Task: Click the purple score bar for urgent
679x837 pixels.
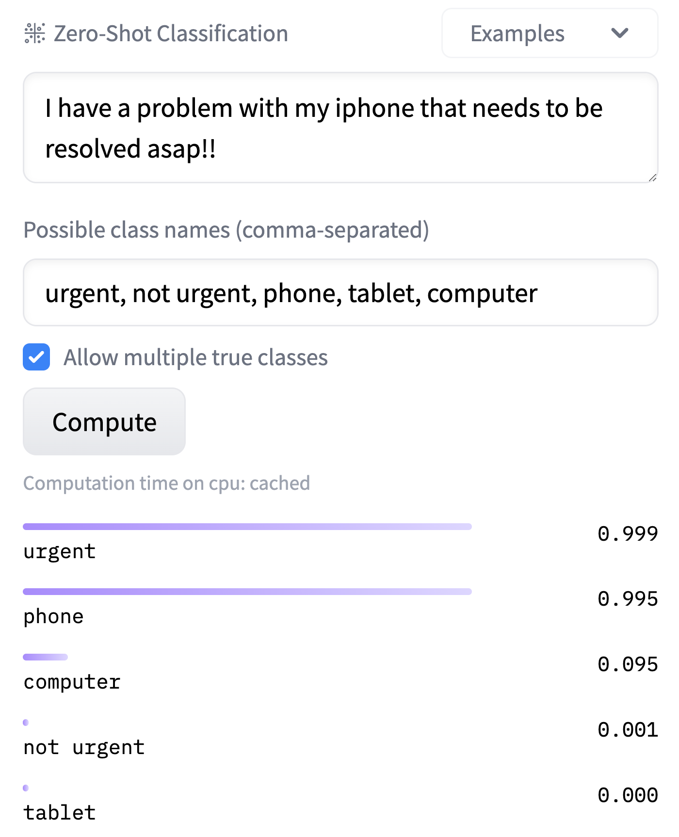Action: tap(247, 527)
